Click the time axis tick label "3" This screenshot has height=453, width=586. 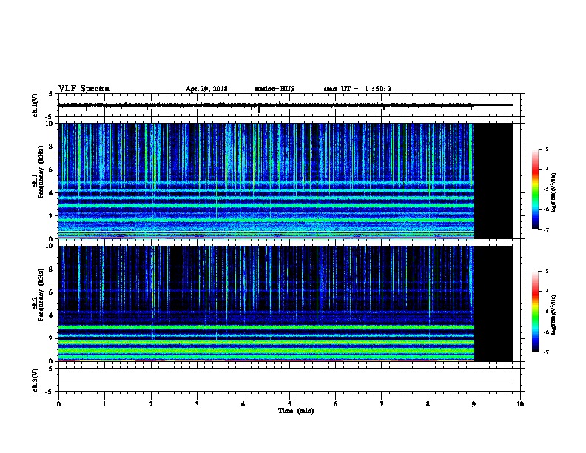pyautogui.click(x=197, y=403)
